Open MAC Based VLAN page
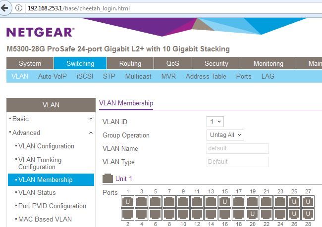 coord(45,219)
